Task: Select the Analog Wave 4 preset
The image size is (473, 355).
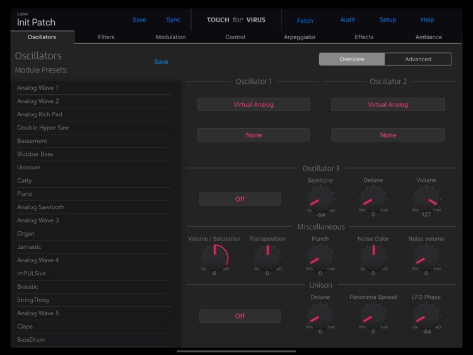Action: pyautogui.click(x=94, y=260)
